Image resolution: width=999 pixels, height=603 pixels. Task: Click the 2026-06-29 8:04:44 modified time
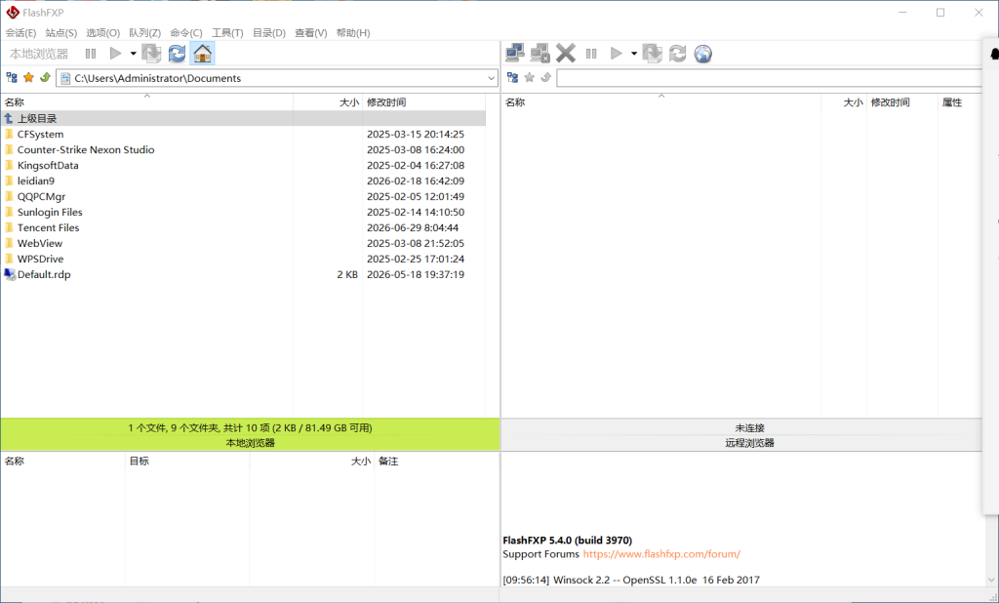coord(413,227)
